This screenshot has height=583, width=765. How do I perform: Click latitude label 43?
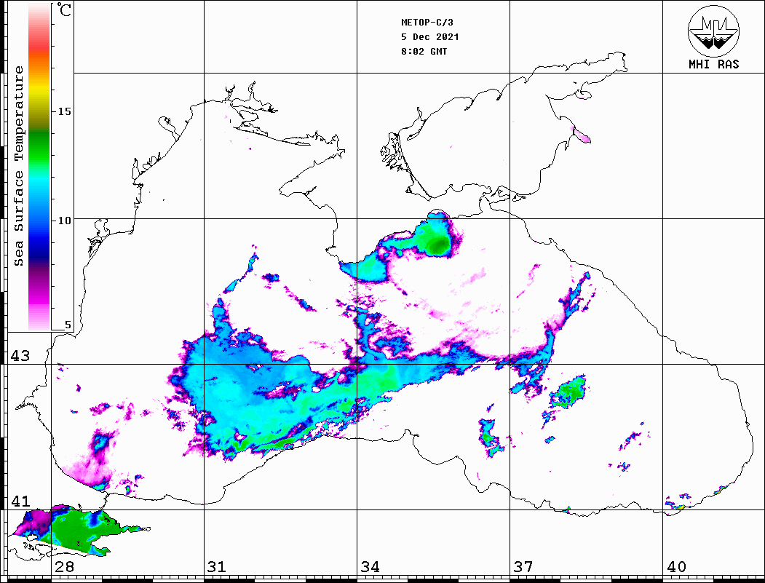point(20,356)
